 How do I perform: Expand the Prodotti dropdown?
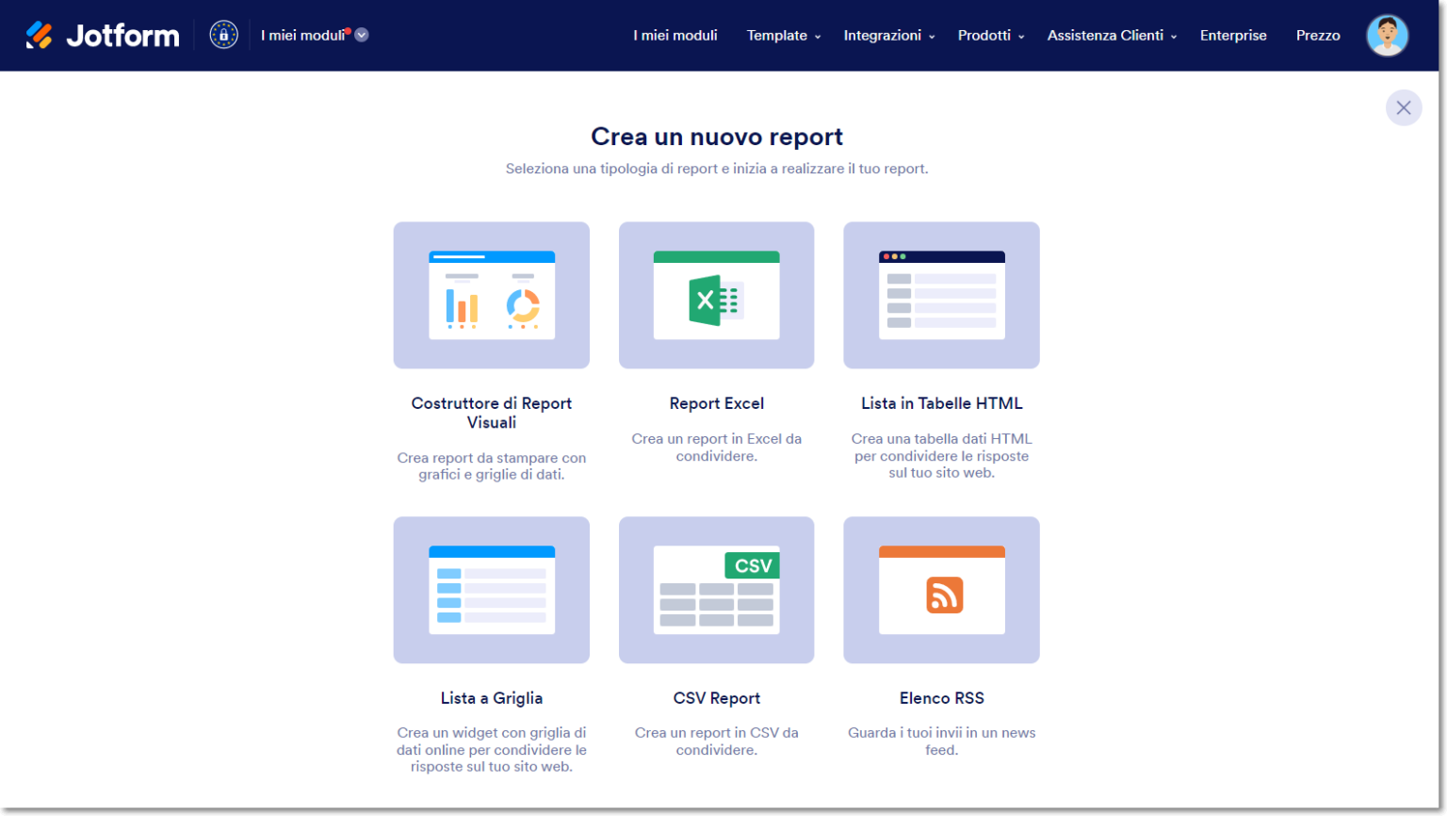pos(990,36)
